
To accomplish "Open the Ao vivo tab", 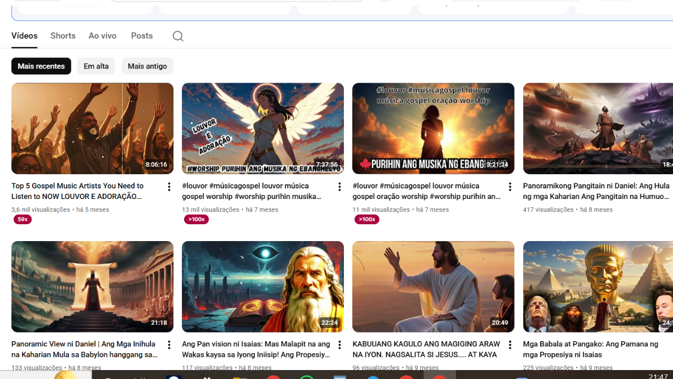I will coord(103,36).
